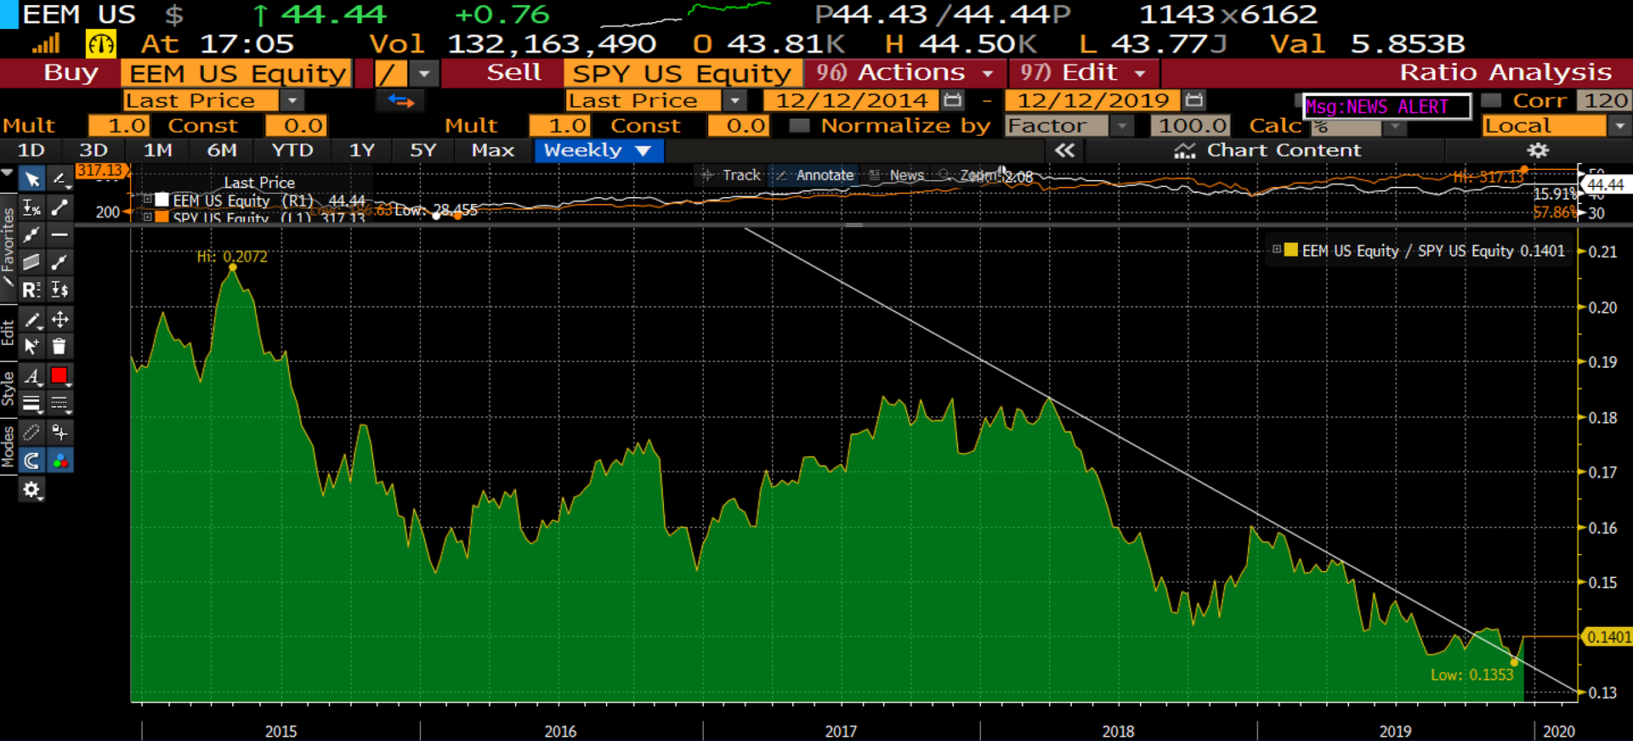Toggle the colored dots mode icon

pos(60,461)
